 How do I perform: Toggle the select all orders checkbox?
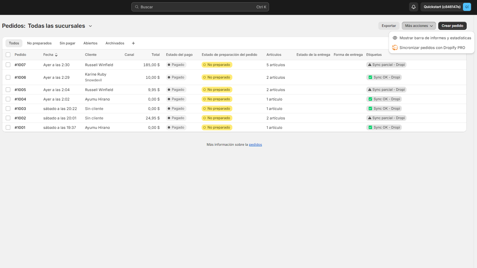(8, 55)
